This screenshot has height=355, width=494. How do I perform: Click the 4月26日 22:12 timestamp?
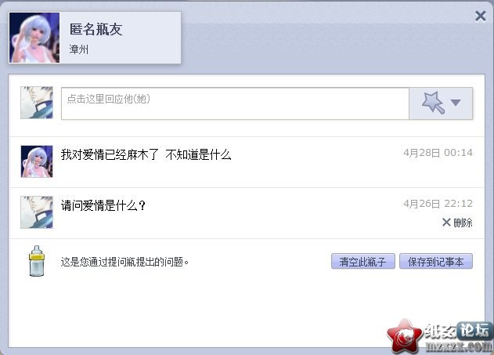pos(438,204)
